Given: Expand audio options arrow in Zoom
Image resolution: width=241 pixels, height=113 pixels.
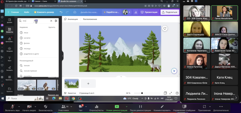Looking at the screenshot, I should tap(19, 106).
